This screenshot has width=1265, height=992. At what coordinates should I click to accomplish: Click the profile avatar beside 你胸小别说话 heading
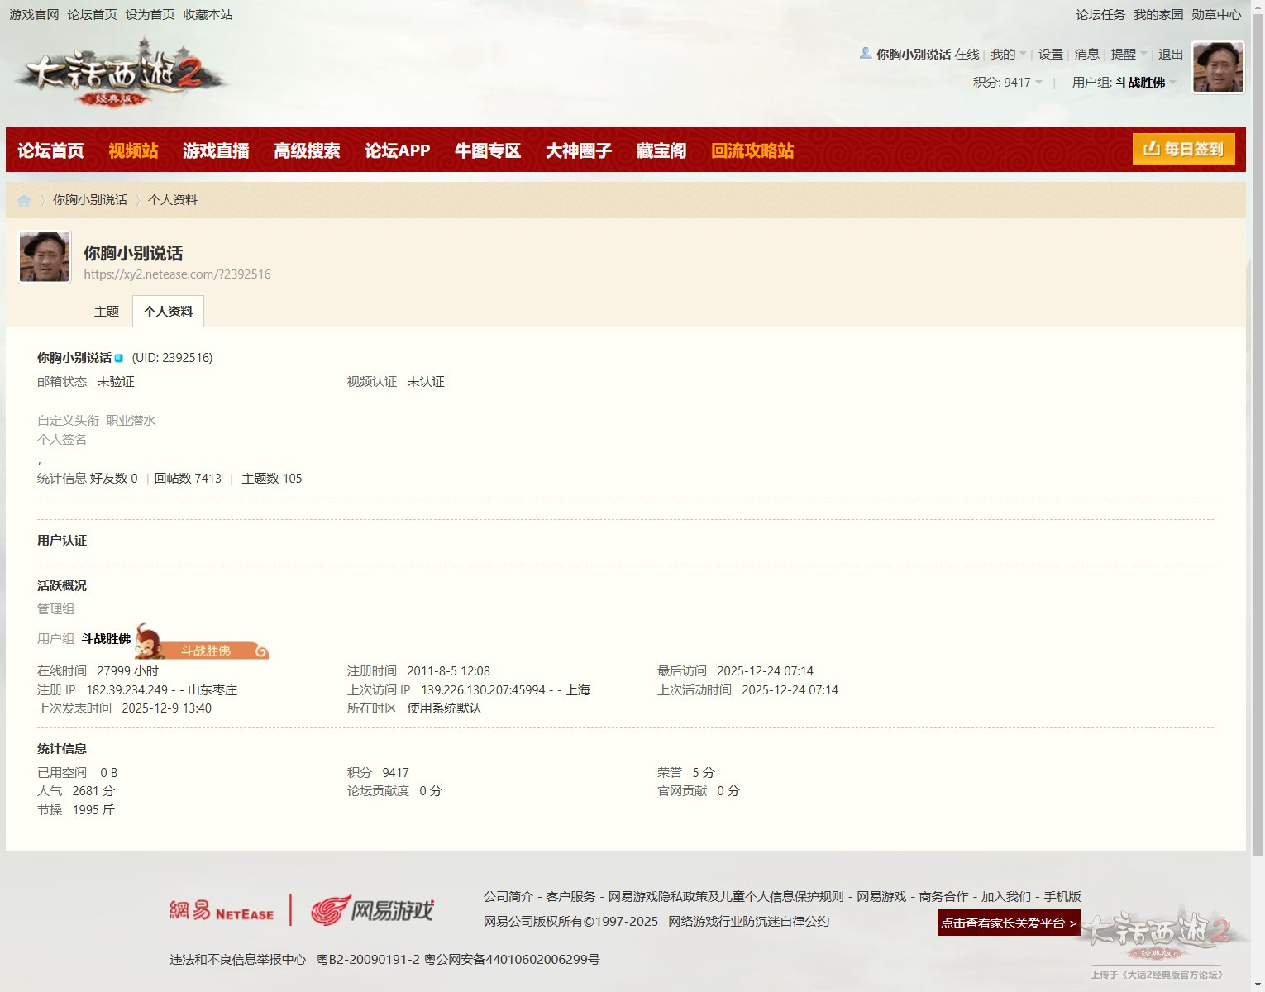pyautogui.click(x=45, y=257)
